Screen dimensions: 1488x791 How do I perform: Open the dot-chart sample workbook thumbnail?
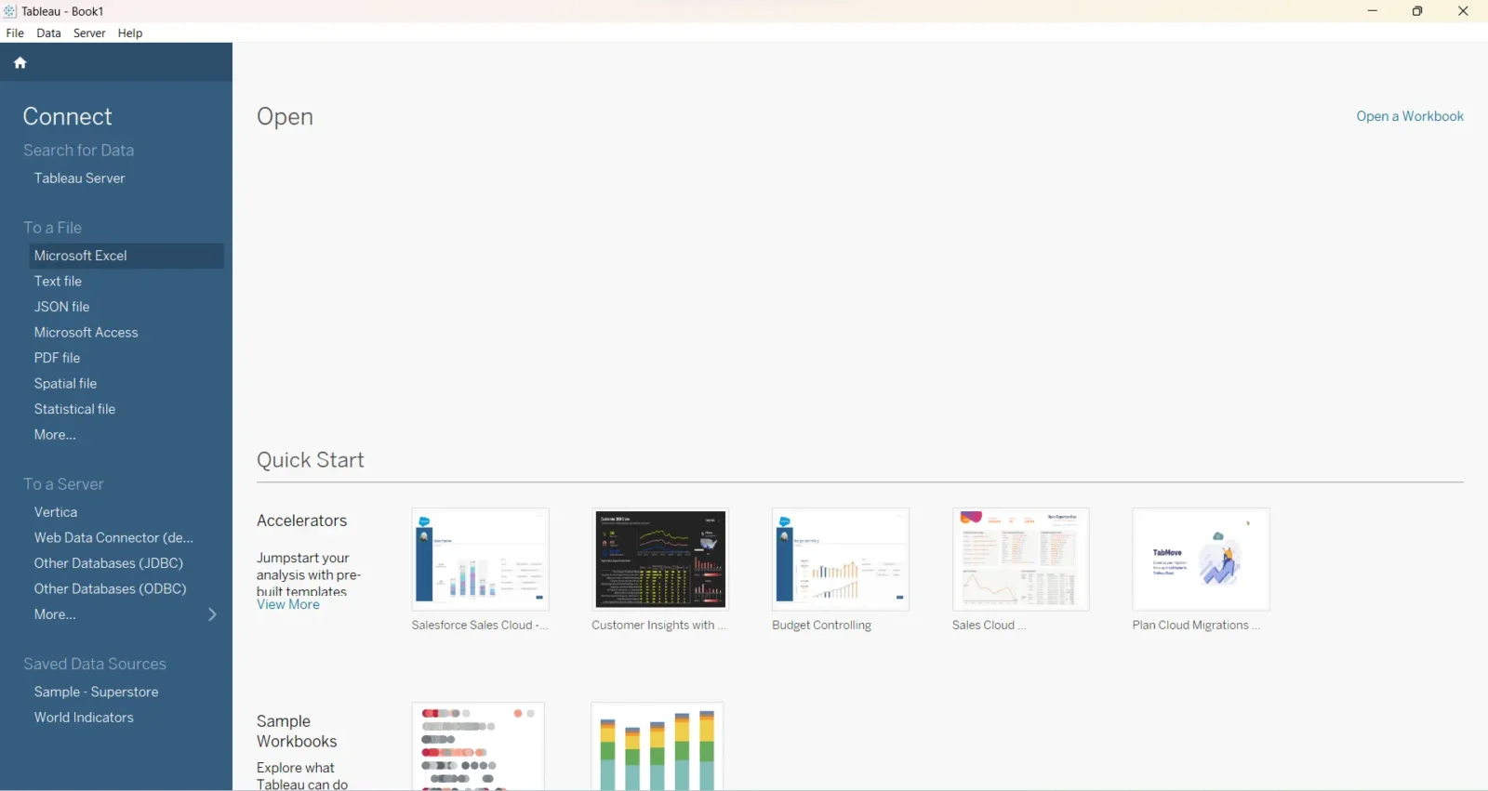[x=478, y=746]
